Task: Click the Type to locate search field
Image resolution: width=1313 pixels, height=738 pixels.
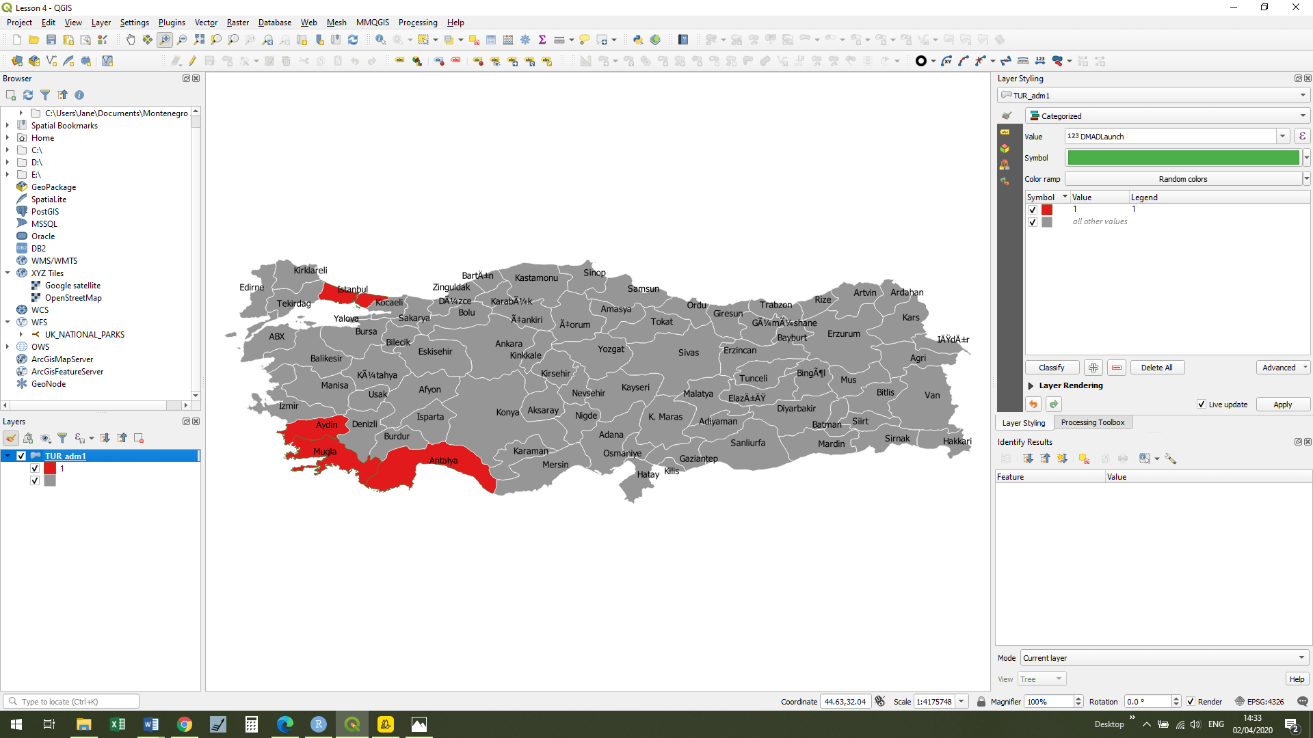Action: (70, 700)
